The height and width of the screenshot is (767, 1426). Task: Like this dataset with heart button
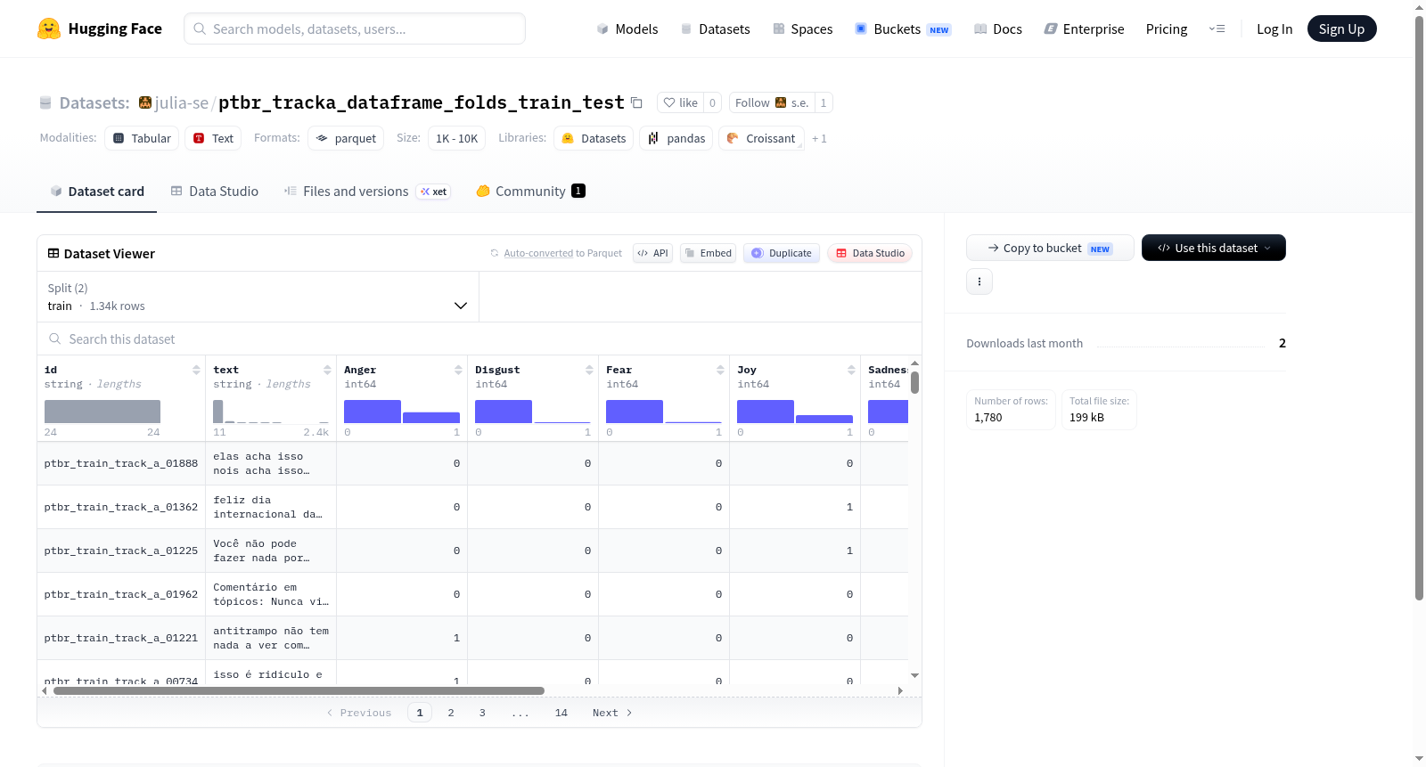pos(681,102)
